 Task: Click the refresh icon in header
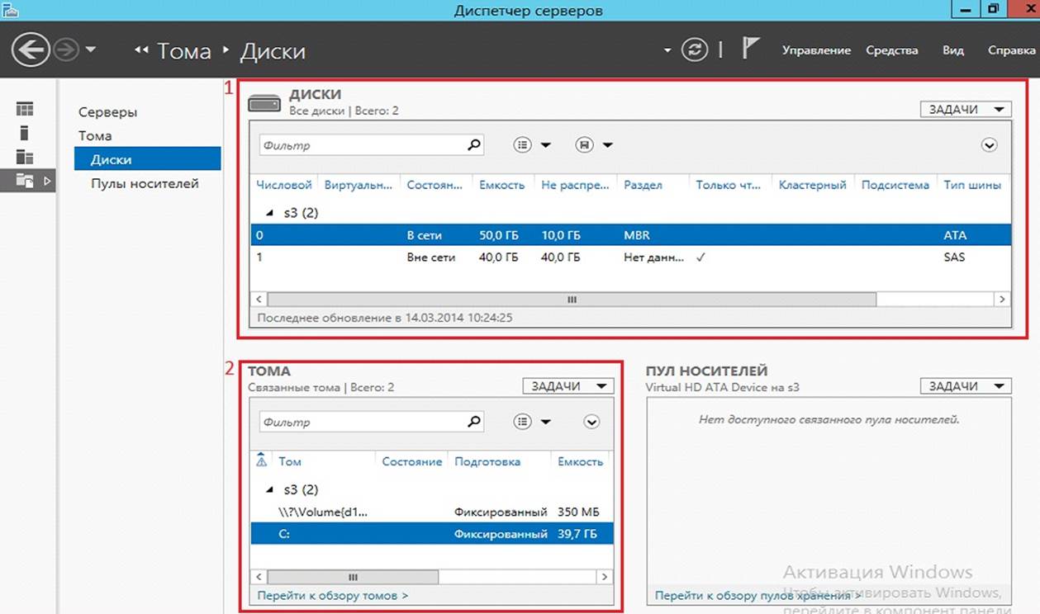click(x=695, y=50)
